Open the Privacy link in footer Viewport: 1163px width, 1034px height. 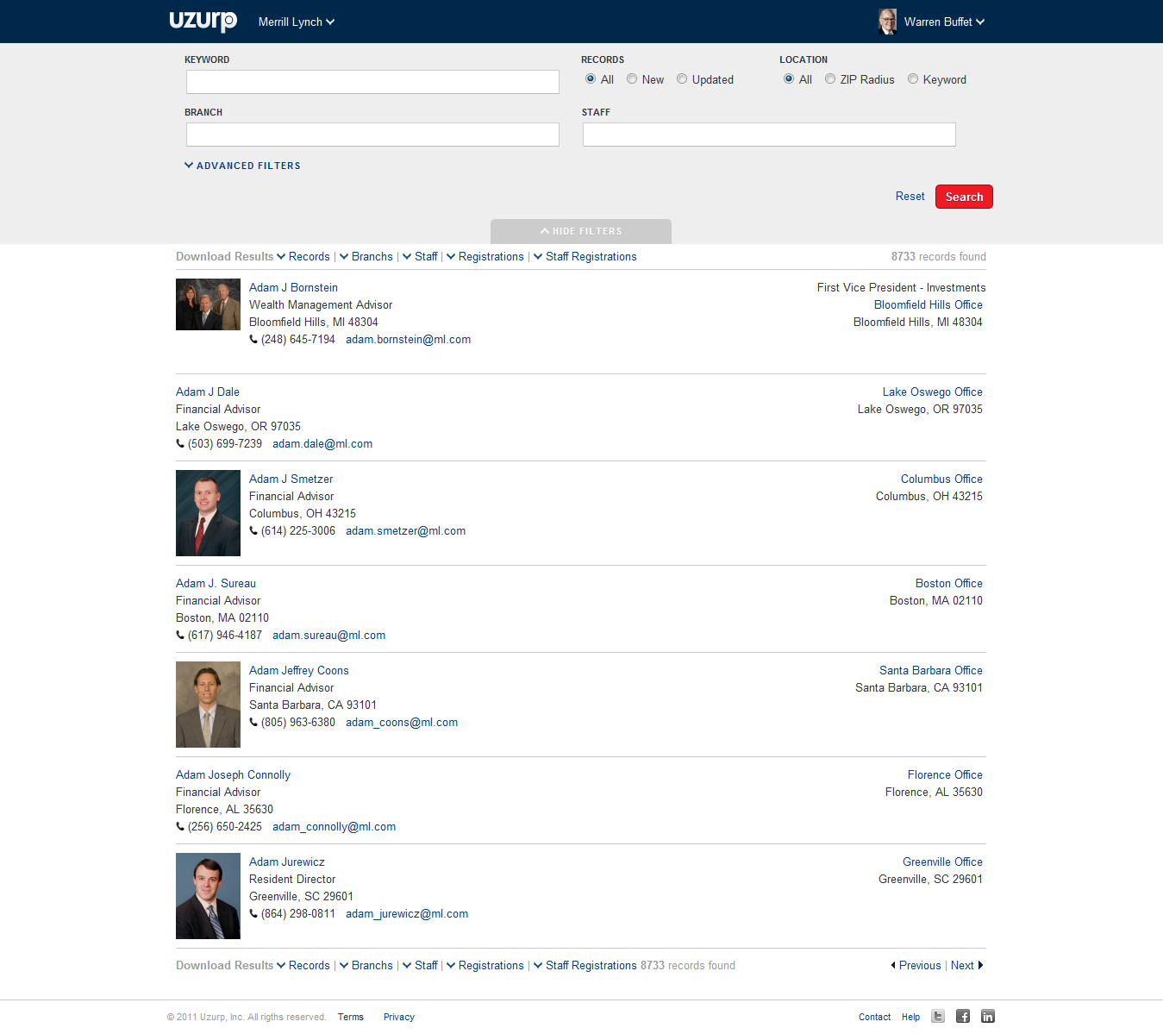click(399, 1018)
